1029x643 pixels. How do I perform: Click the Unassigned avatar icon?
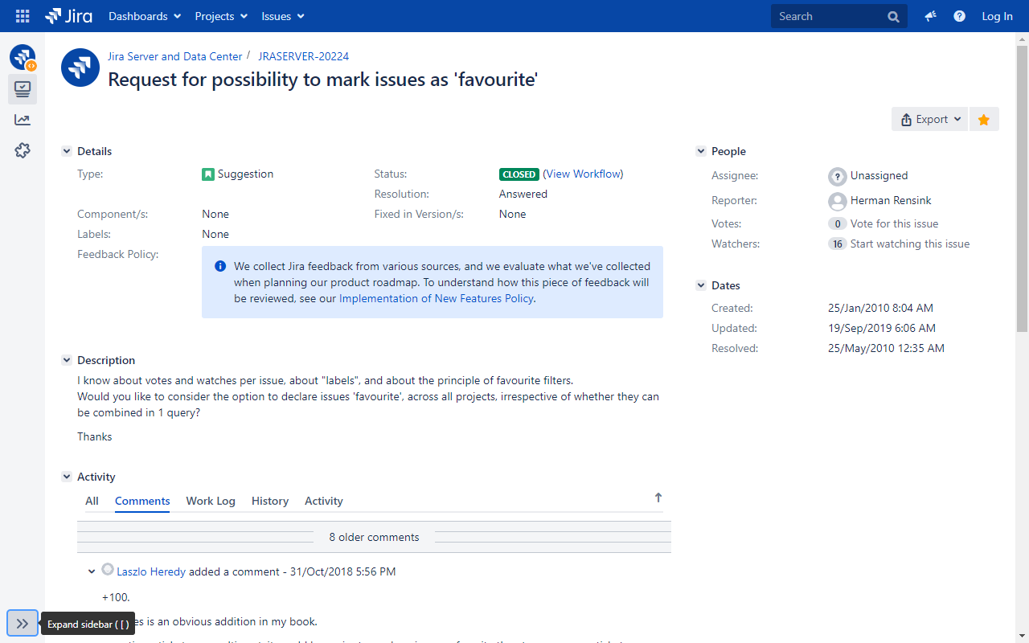[838, 176]
